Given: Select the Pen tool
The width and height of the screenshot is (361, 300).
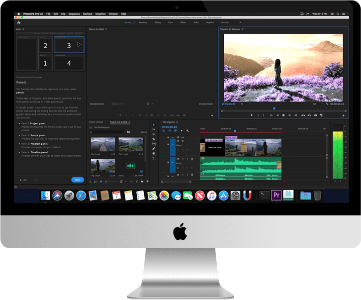Looking at the screenshot, I should pos(154,149).
